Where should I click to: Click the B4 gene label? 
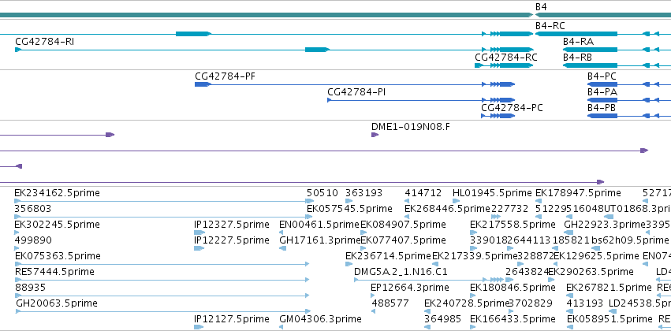(541, 7)
